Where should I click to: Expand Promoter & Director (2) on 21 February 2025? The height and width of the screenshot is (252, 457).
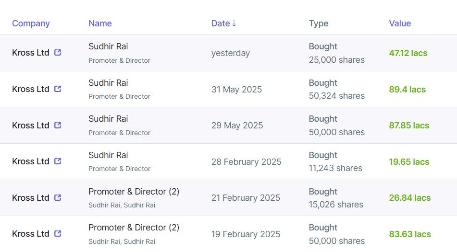point(134,192)
